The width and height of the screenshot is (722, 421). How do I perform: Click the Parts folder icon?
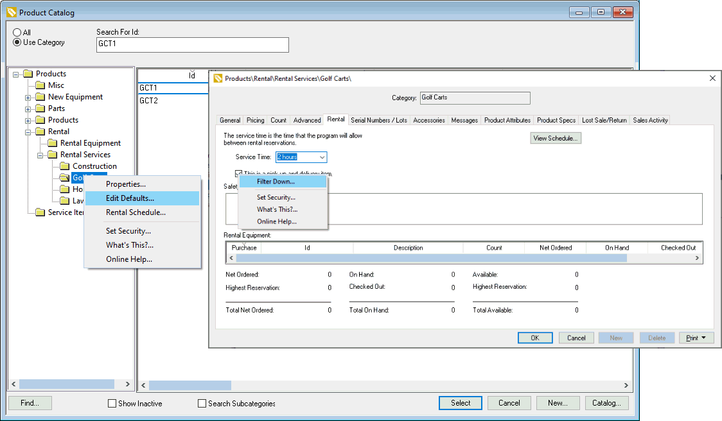(40, 108)
